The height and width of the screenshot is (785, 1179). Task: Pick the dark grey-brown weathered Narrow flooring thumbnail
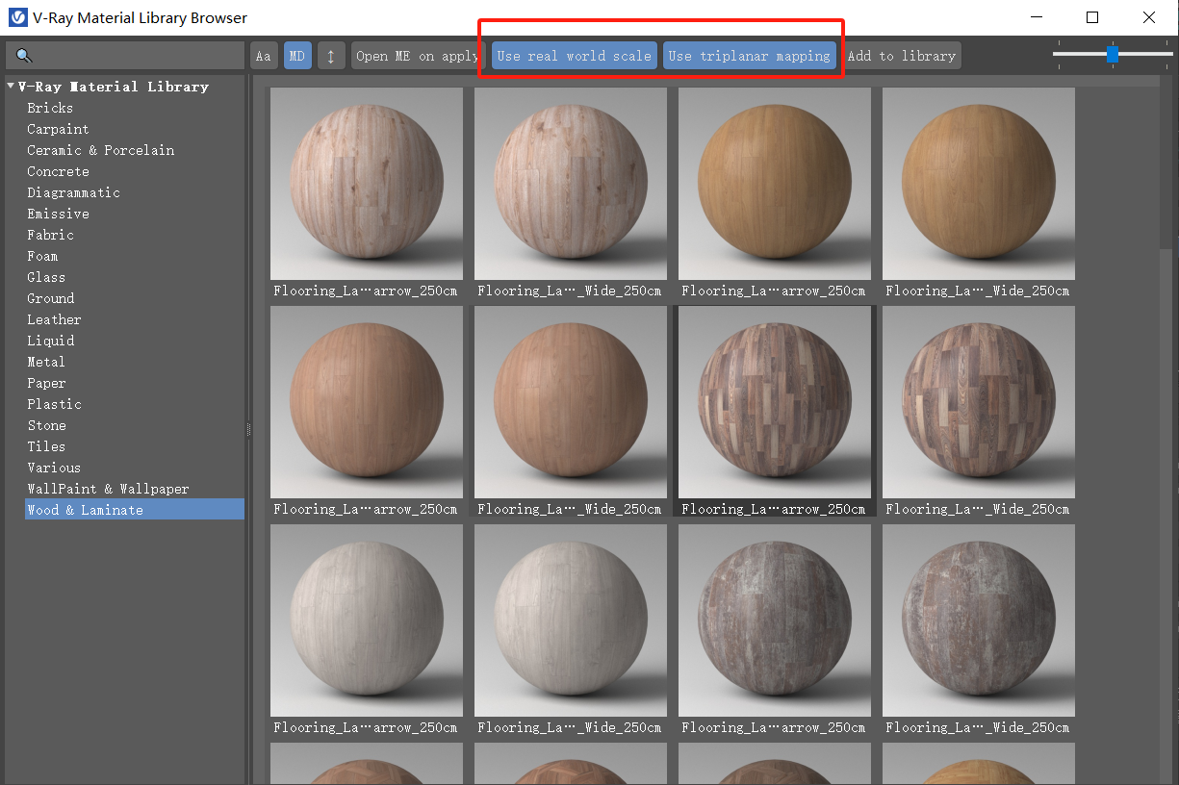pyautogui.click(x=775, y=620)
